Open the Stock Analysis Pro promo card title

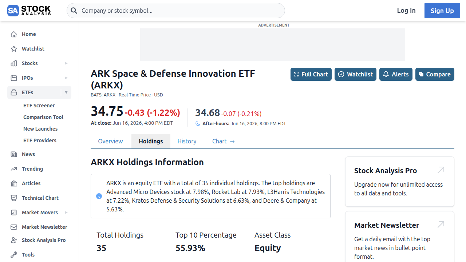[386, 171]
